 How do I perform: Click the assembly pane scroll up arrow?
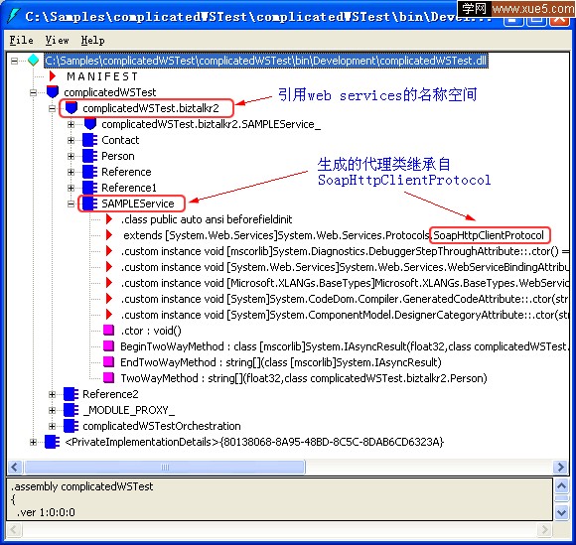(x=562, y=486)
